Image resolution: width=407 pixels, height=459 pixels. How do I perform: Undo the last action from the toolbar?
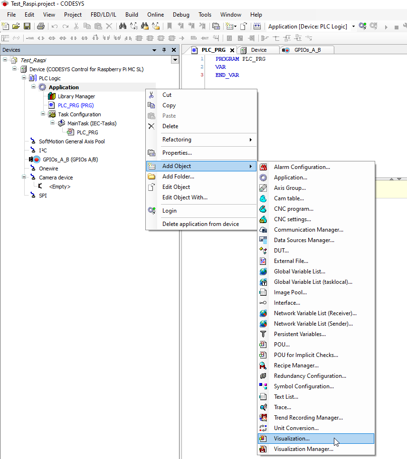pos(54,26)
